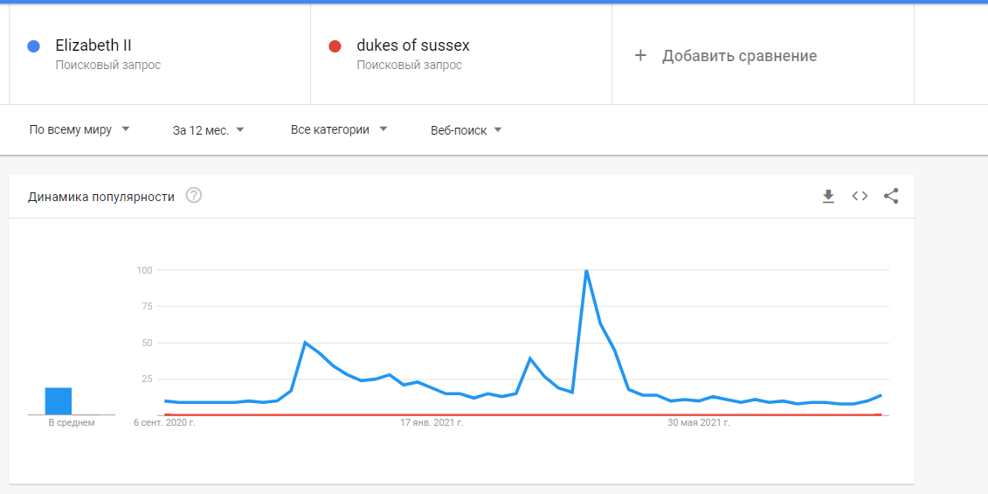Click the plus icon to add comparison
988x494 pixels.
click(x=640, y=55)
